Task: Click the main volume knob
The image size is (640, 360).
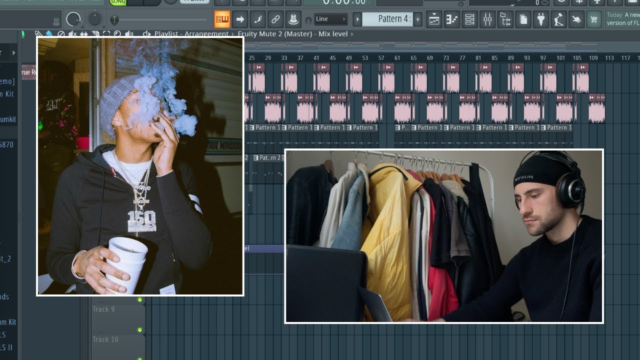Action: [73, 19]
